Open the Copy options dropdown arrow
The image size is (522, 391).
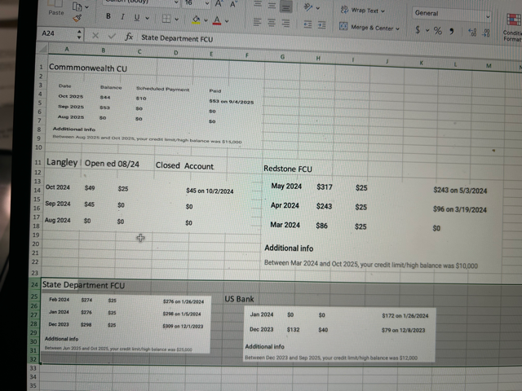click(x=87, y=7)
